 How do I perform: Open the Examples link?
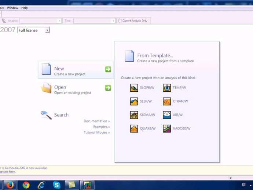pyautogui.click(x=102, y=127)
